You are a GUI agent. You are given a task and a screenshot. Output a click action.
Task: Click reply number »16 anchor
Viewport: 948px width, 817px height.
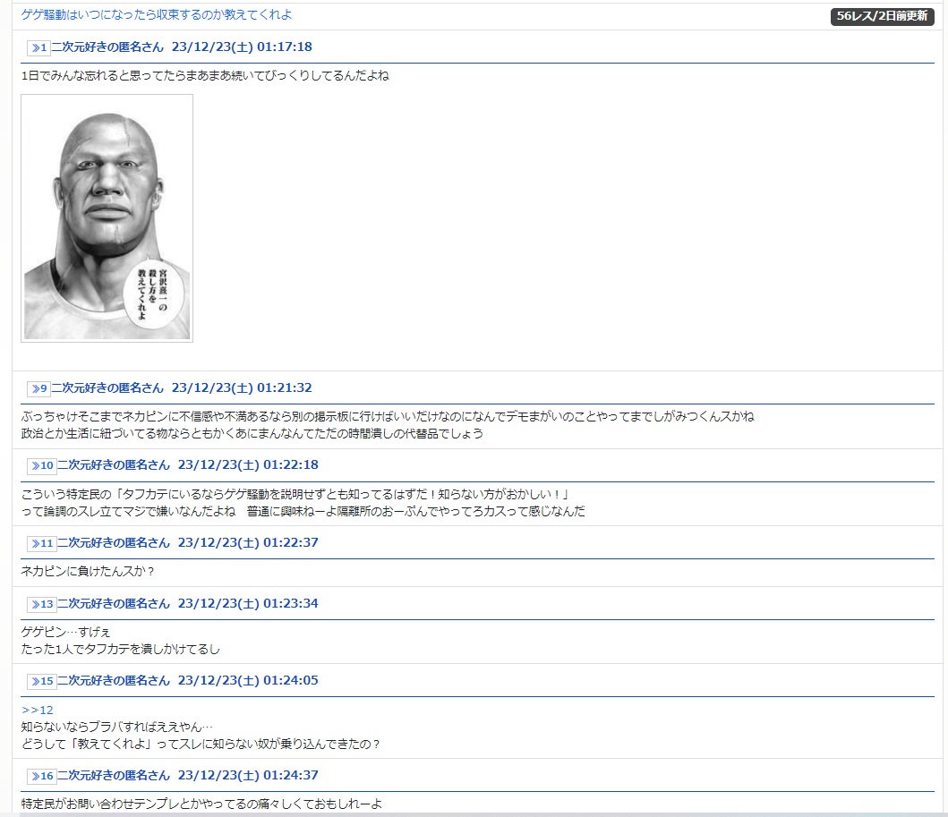[42, 776]
